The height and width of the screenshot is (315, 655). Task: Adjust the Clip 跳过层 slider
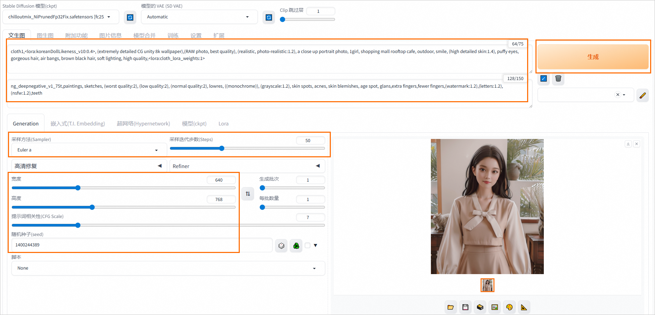point(308,19)
